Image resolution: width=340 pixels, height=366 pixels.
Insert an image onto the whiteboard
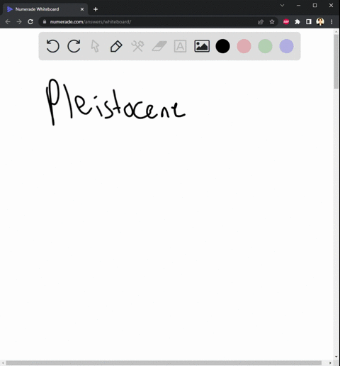tap(202, 46)
